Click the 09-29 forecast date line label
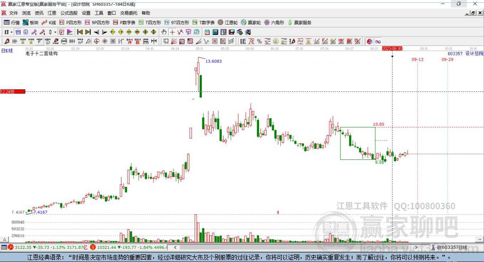Image resolution: width=484 pixels, height=262 pixels. click(x=447, y=59)
